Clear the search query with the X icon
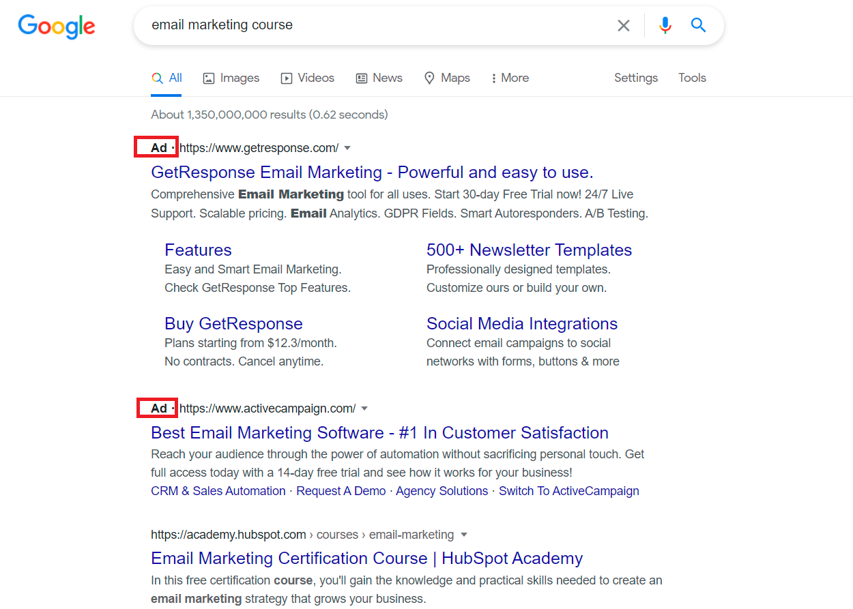This screenshot has height=609, width=853. [x=624, y=26]
